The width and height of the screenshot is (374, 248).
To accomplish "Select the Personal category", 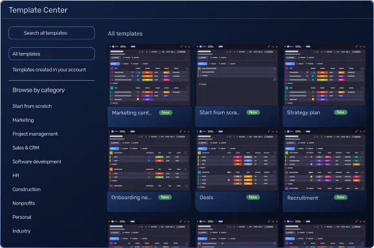I will point(22,217).
